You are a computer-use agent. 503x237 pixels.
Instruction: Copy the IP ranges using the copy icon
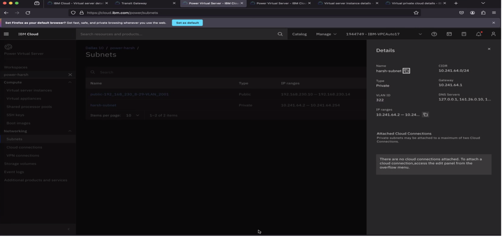[x=425, y=114]
